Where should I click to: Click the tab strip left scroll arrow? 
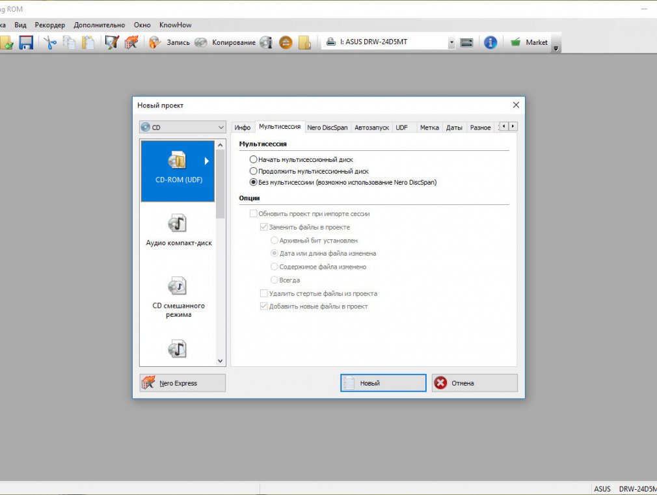(x=504, y=126)
